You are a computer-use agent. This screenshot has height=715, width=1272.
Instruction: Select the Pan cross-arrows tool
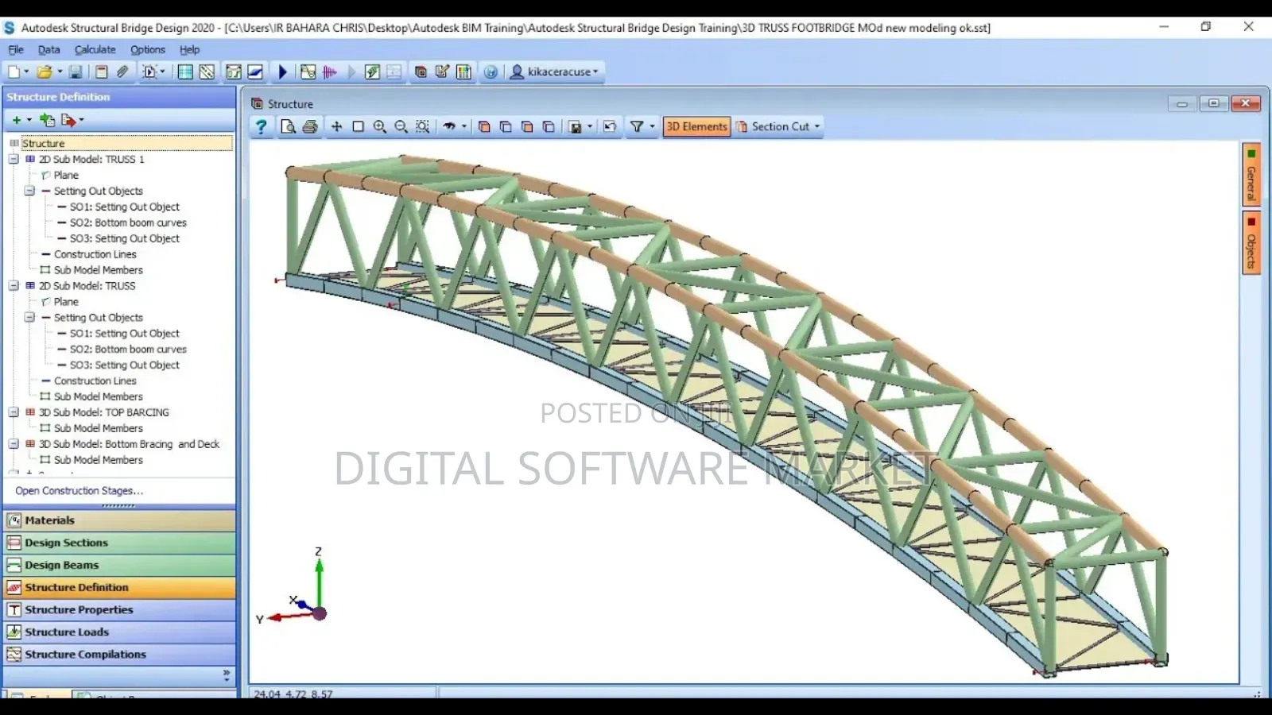336,126
